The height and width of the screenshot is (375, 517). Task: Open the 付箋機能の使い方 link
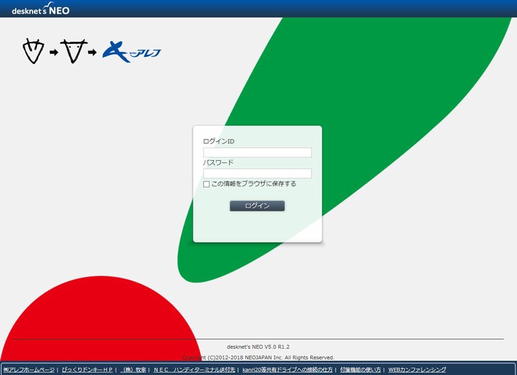coord(361,370)
